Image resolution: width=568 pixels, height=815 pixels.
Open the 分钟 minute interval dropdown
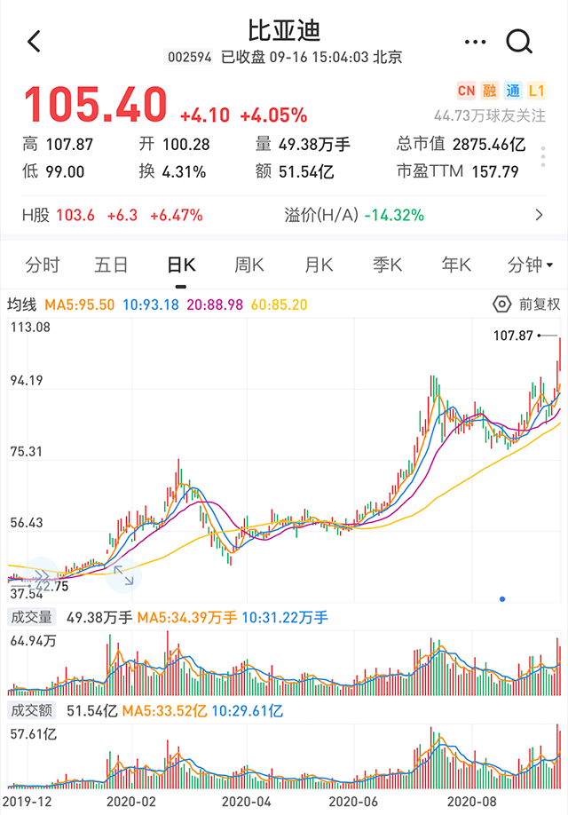point(530,265)
